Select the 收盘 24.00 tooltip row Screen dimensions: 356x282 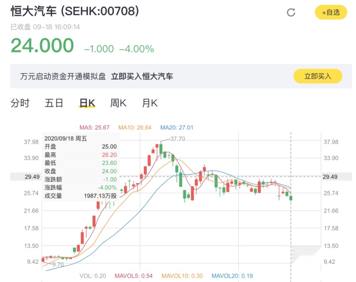pyautogui.click(x=80, y=171)
